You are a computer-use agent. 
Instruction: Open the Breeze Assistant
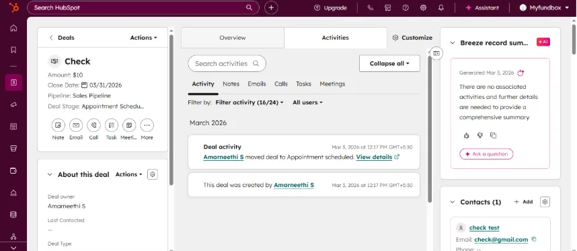click(482, 7)
